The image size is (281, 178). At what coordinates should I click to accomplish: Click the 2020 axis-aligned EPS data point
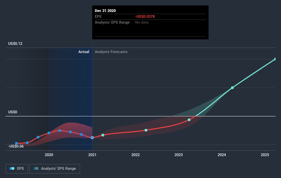tap(49, 133)
